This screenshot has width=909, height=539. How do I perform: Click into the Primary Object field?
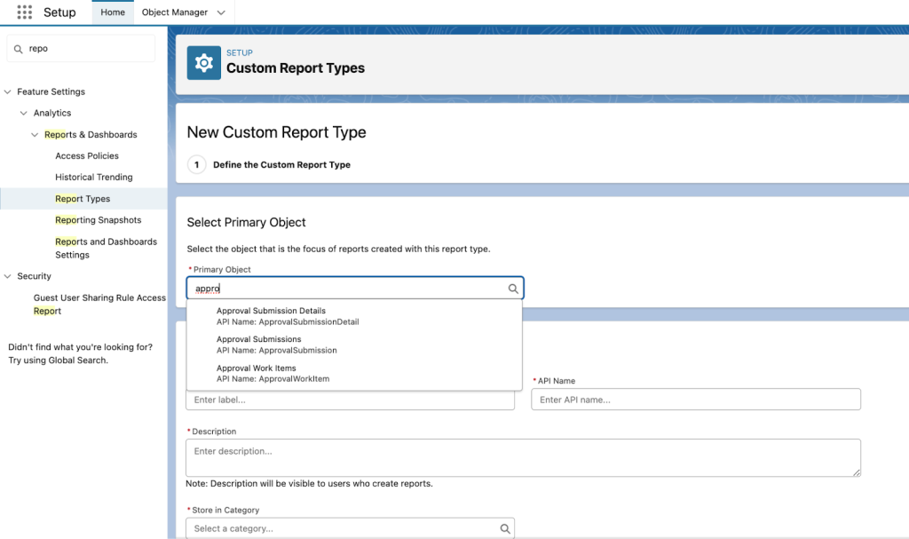pos(354,289)
